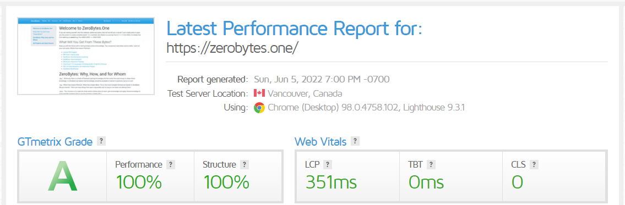Viewport: 625px width, 205px height.
Task: Click the GTmetrix Grade heading
Action: click(55, 141)
